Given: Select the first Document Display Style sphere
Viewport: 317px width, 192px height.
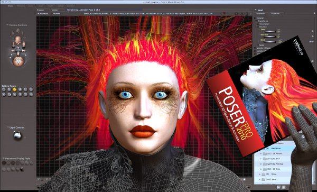Looking at the screenshot, I should [4, 163].
